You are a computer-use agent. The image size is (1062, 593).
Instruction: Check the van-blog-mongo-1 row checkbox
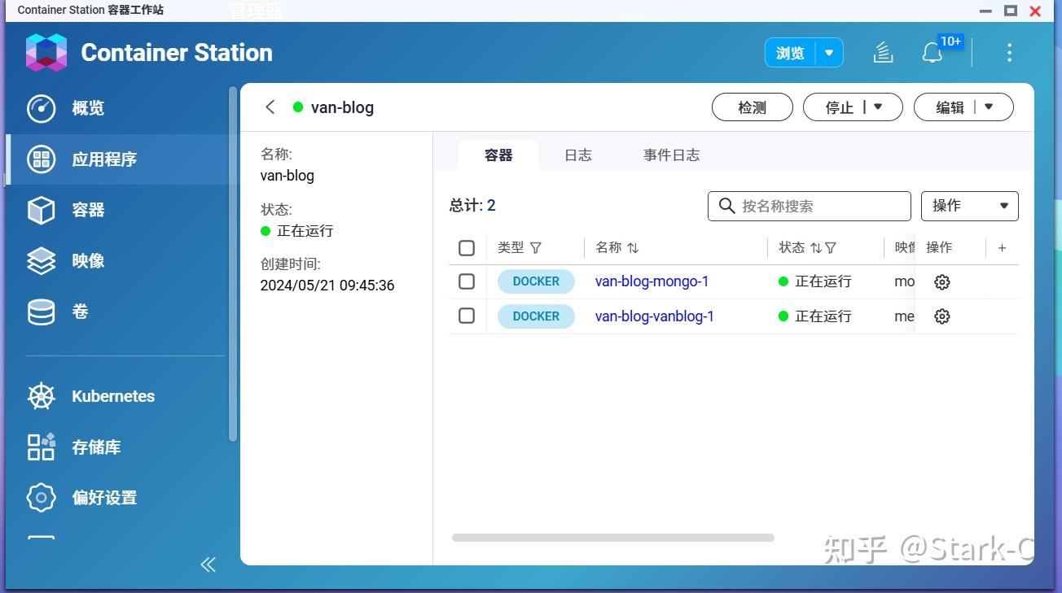467,281
